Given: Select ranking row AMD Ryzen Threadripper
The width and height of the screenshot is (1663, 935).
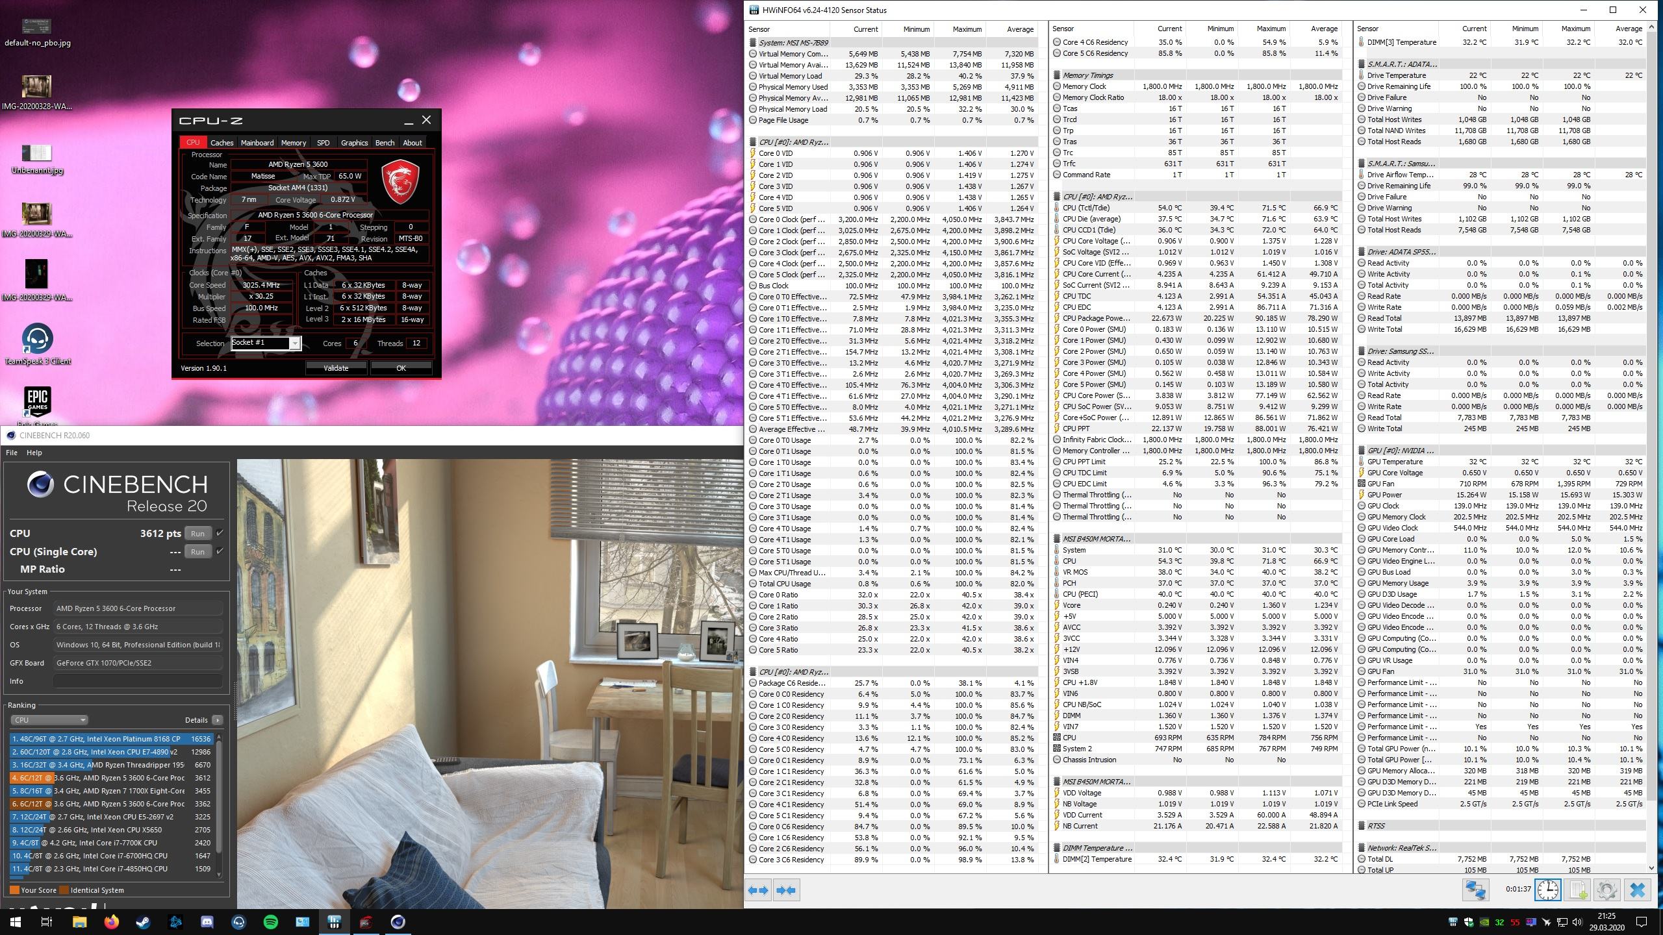Looking at the screenshot, I should tap(112, 765).
